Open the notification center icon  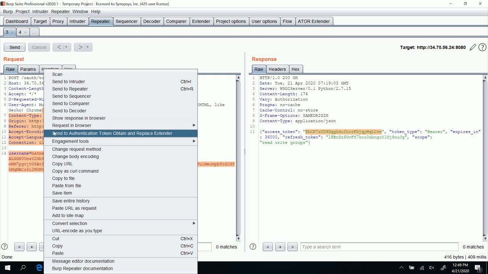point(478,268)
